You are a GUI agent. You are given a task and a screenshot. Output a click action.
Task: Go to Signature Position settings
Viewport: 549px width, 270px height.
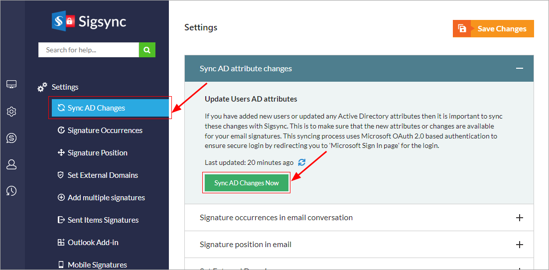[x=97, y=153]
